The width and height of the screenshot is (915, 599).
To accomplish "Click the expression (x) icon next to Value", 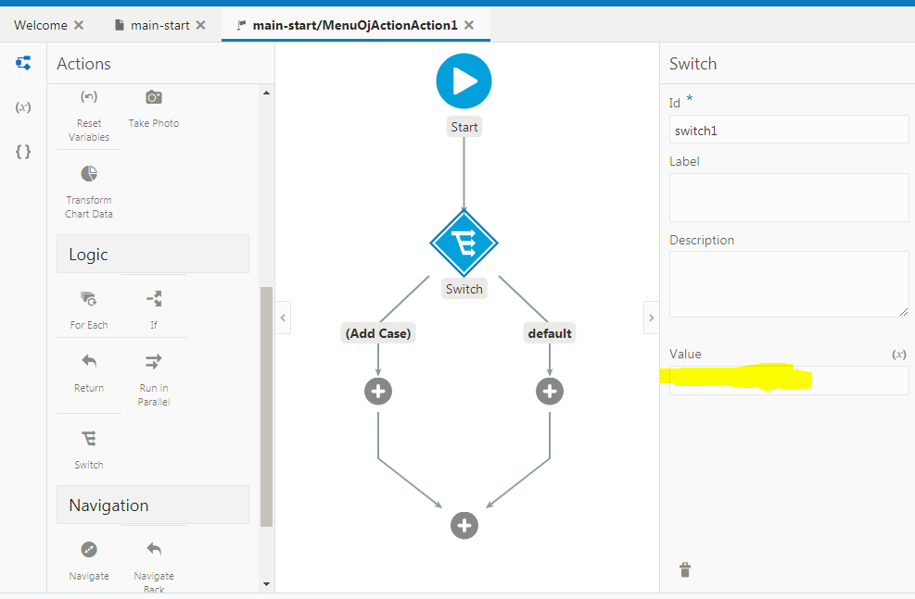I will click(897, 354).
